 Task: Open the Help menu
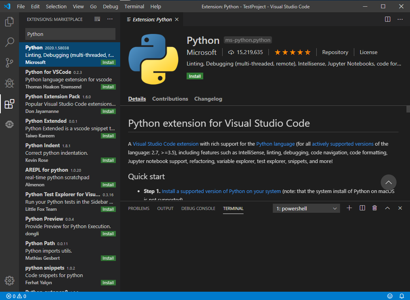pyautogui.click(x=156, y=7)
